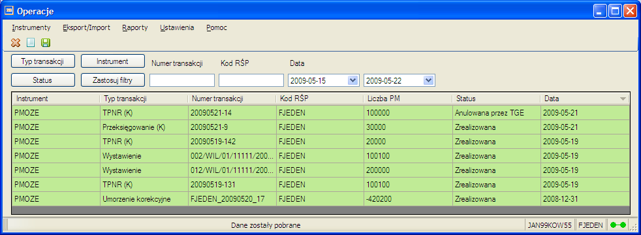Select the cell 20090519-142
The width and height of the screenshot is (641, 235).
232,142
